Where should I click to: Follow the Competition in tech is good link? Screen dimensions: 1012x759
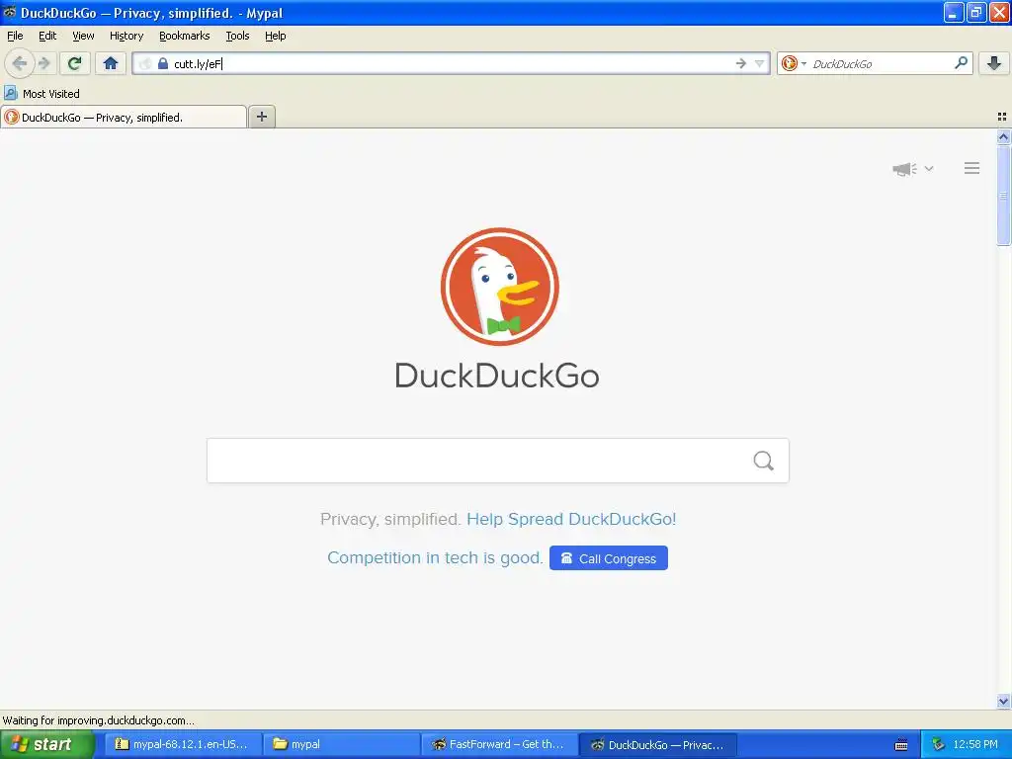pyautogui.click(x=435, y=557)
